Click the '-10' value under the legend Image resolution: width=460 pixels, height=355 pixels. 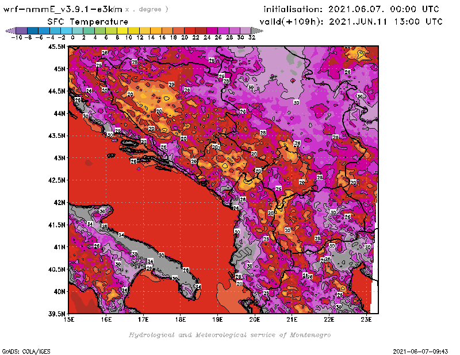pyautogui.click(x=17, y=38)
